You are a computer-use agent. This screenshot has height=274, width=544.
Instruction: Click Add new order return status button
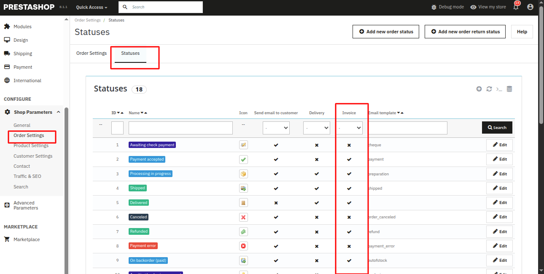click(x=465, y=32)
